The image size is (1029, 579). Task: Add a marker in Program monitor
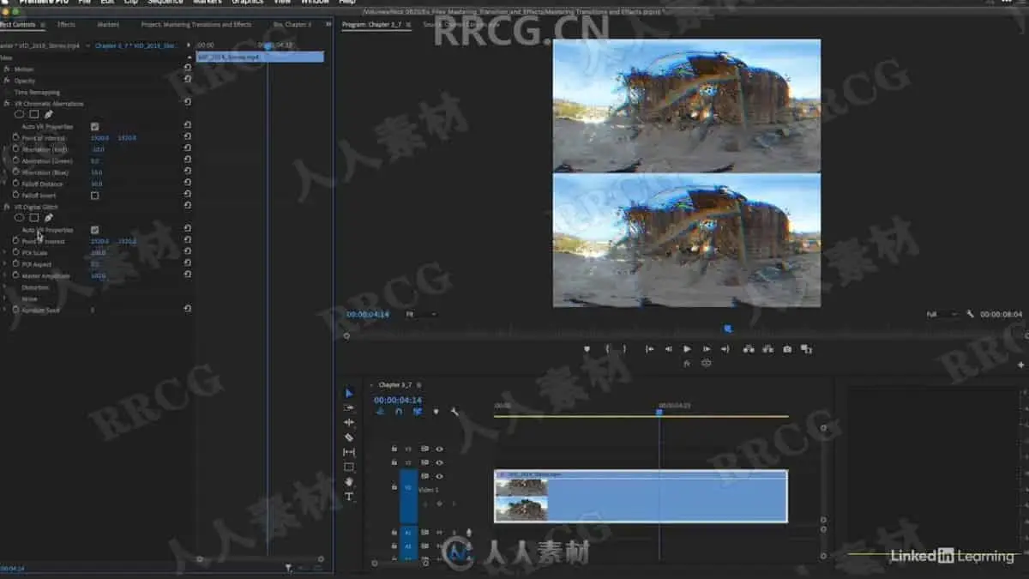(x=587, y=349)
